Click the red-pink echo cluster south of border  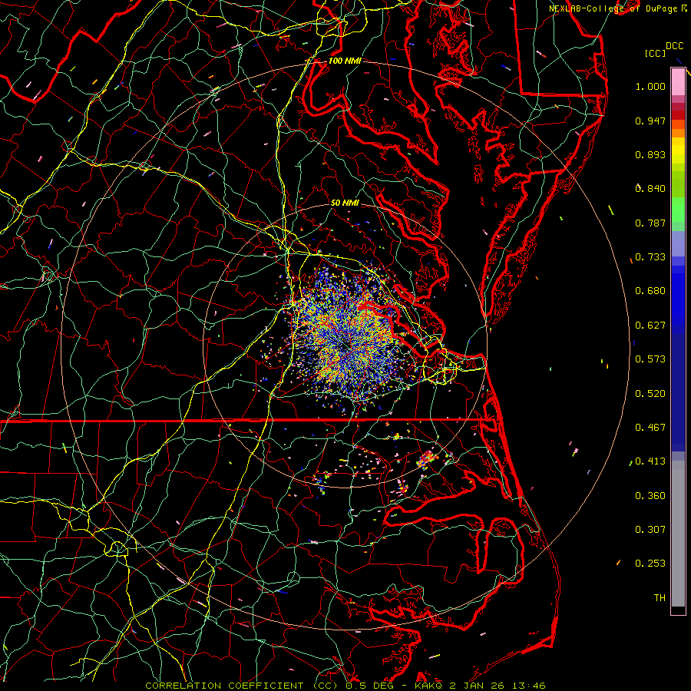tap(426, 459)
